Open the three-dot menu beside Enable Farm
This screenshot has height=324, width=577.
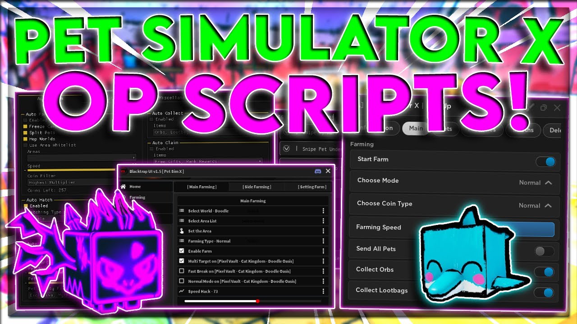point(323,251)
